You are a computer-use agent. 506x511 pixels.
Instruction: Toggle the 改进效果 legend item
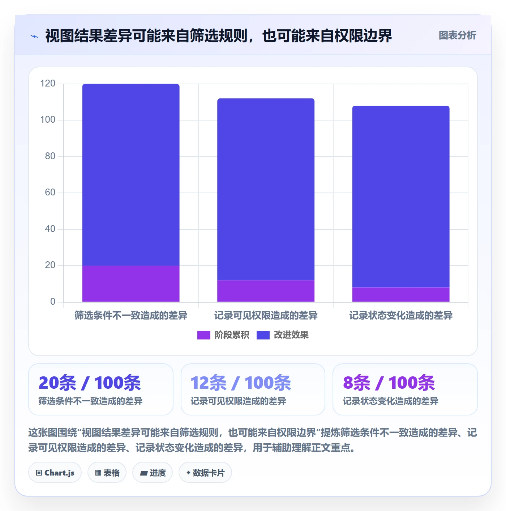tap(283, 335)
